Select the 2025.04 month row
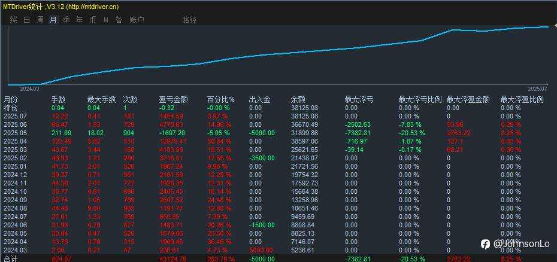The width and height of the screenshot is (557, 262). tap(15, 141)
